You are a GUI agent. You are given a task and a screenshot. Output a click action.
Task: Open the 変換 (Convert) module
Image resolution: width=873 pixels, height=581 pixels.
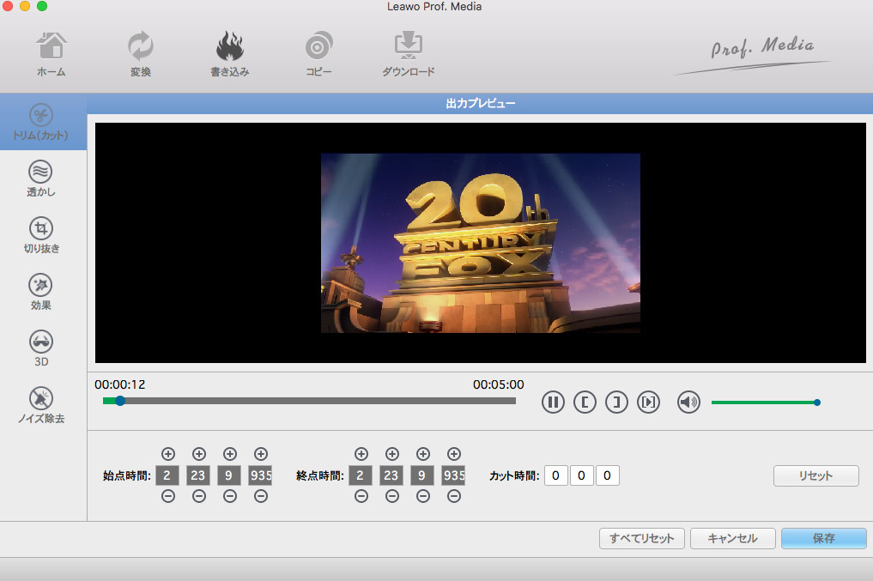point(140,47)
